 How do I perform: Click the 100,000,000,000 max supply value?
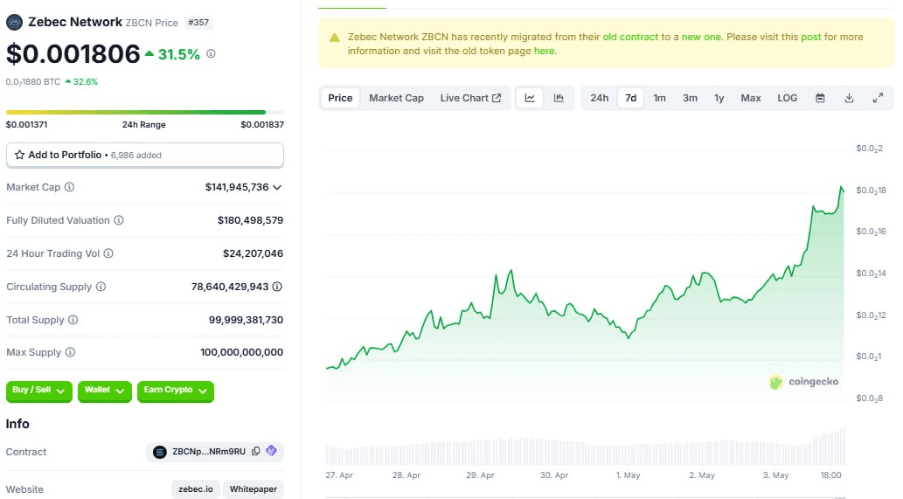pyautogui.click(x=242, y=352)
